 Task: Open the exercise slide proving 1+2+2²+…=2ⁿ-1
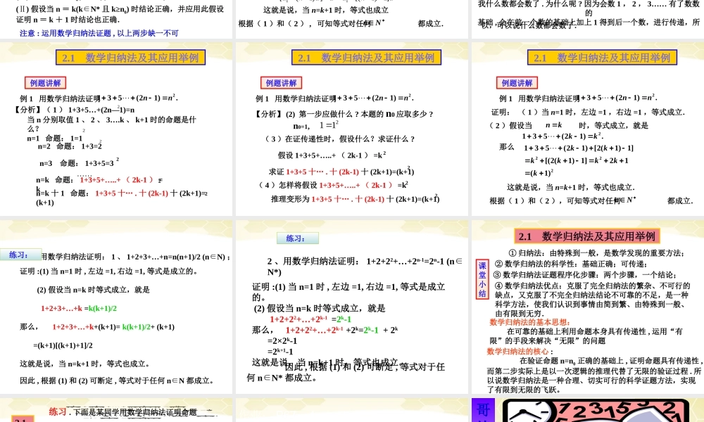pos(351,307)
